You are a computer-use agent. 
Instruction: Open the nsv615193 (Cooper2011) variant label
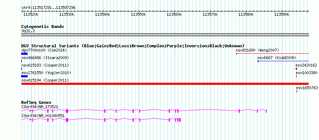(45, 66)
